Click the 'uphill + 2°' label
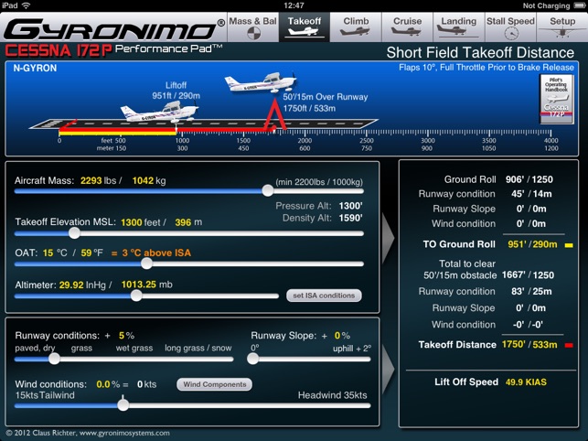This screenshot has height=441, width=588. [352, 349]
